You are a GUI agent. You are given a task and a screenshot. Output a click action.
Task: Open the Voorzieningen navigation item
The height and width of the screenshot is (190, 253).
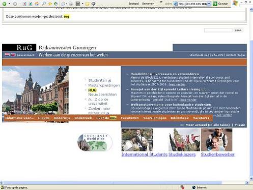pos(155,118)
